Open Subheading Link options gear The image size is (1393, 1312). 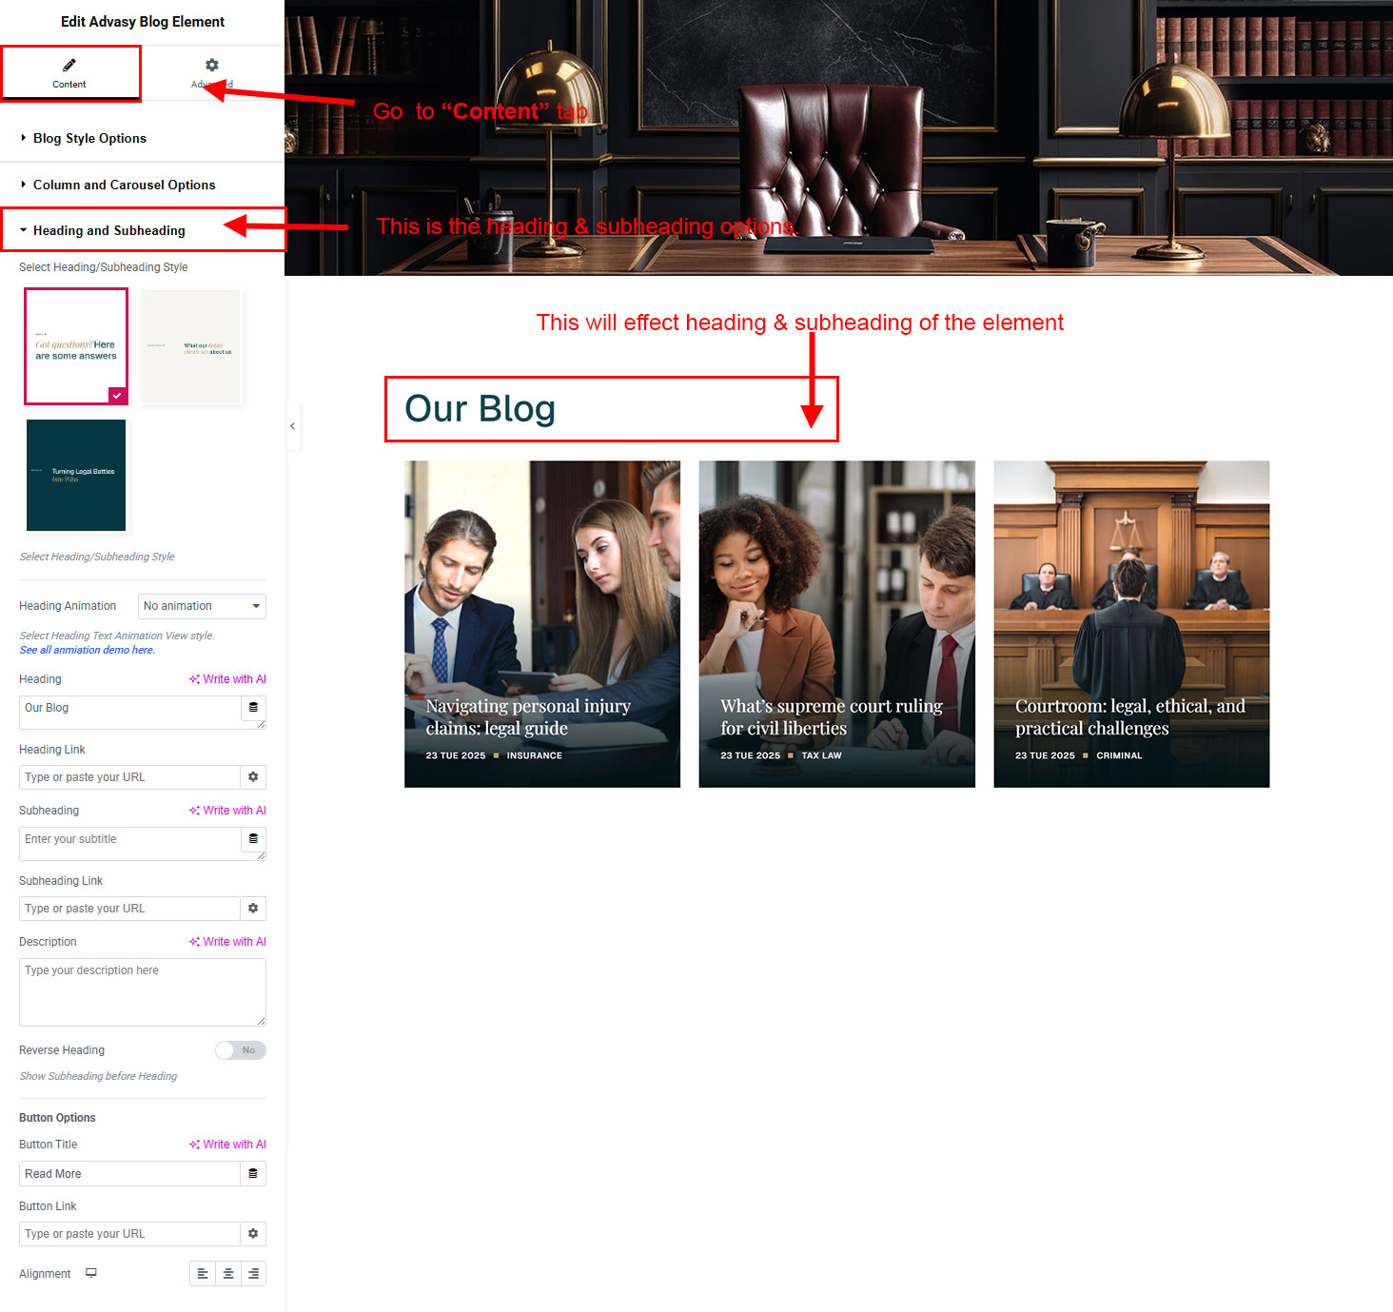point(253,909)
